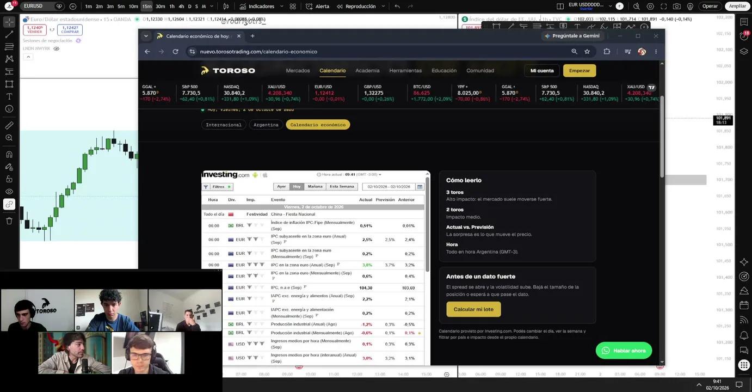Switch to the Academia menu item
This screenshot has height=392, width=752.
[x=367, y=70]
